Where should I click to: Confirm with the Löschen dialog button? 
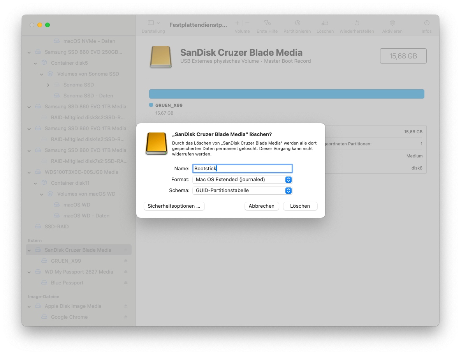(300, 206)
